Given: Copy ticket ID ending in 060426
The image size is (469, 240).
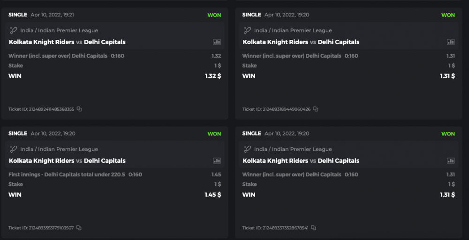Looking at the screenshot, I should tap(316, 109).
